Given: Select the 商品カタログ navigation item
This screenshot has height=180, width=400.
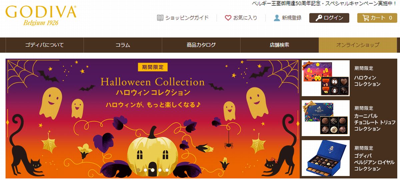Looking at the screenshot, I should pyautogui.click(x=201, y=45).
